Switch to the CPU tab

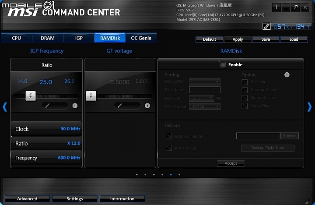pos(17,38)
